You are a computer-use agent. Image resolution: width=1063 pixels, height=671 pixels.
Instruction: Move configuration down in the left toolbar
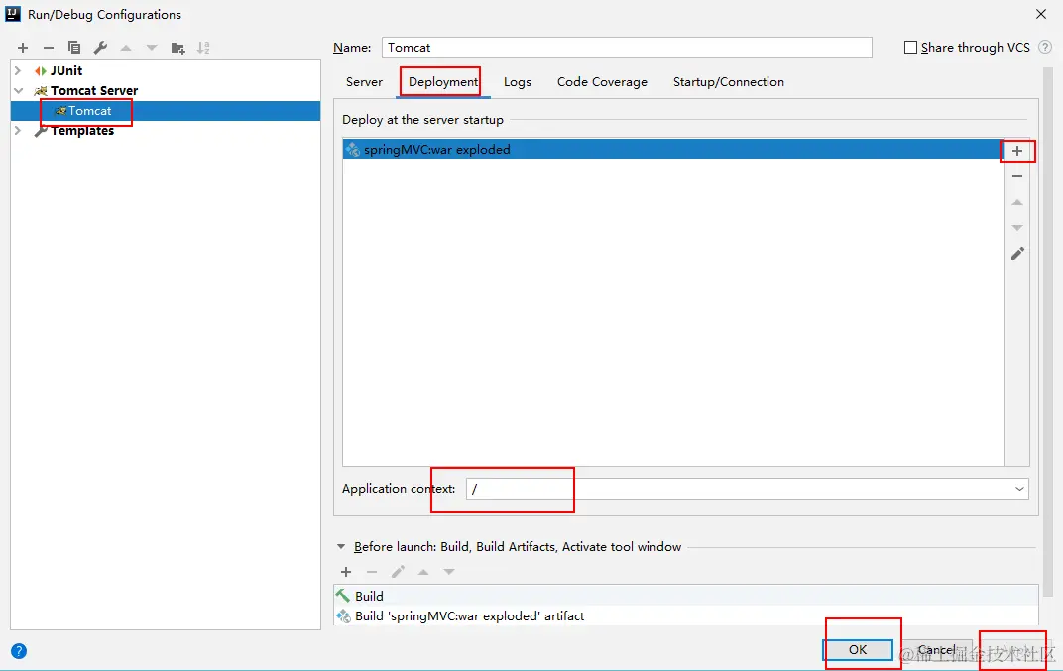152,48
